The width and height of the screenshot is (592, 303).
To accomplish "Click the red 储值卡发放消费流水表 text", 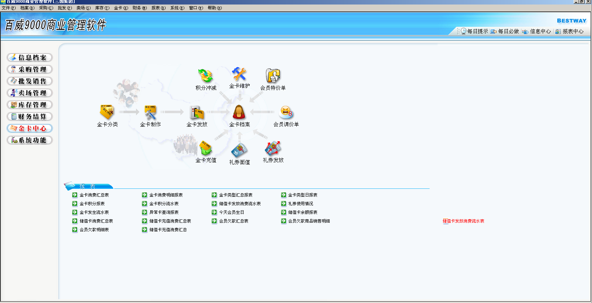I will (x=463, y=221).
